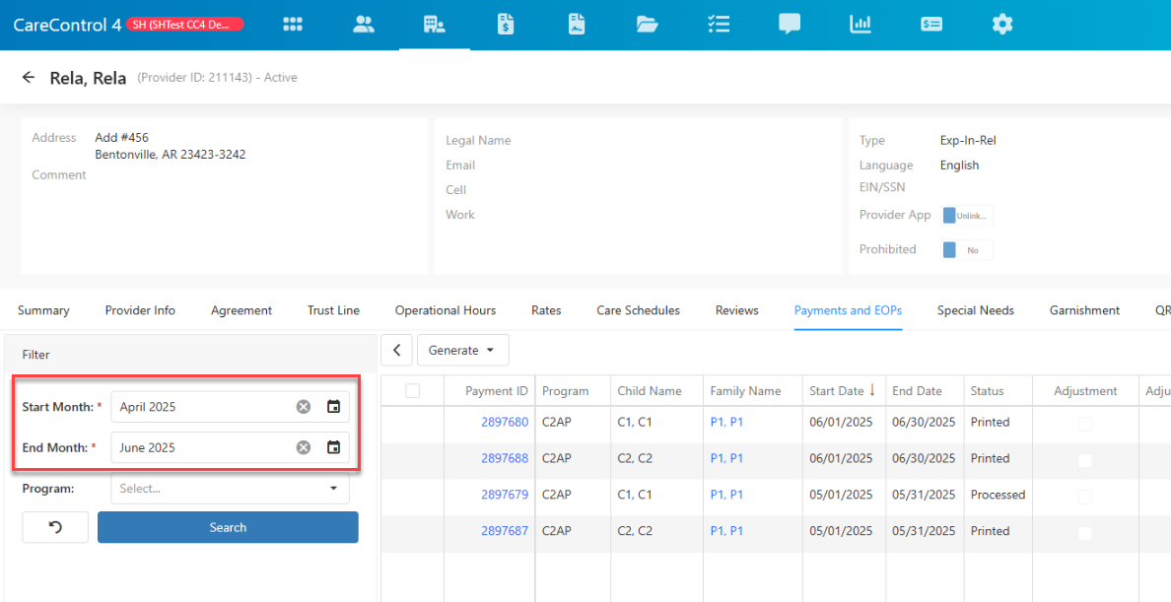Open family P1, P1 link for payment 2897680
The width and height of the screenshot is (1171, 602).
(x=726, y=422)
